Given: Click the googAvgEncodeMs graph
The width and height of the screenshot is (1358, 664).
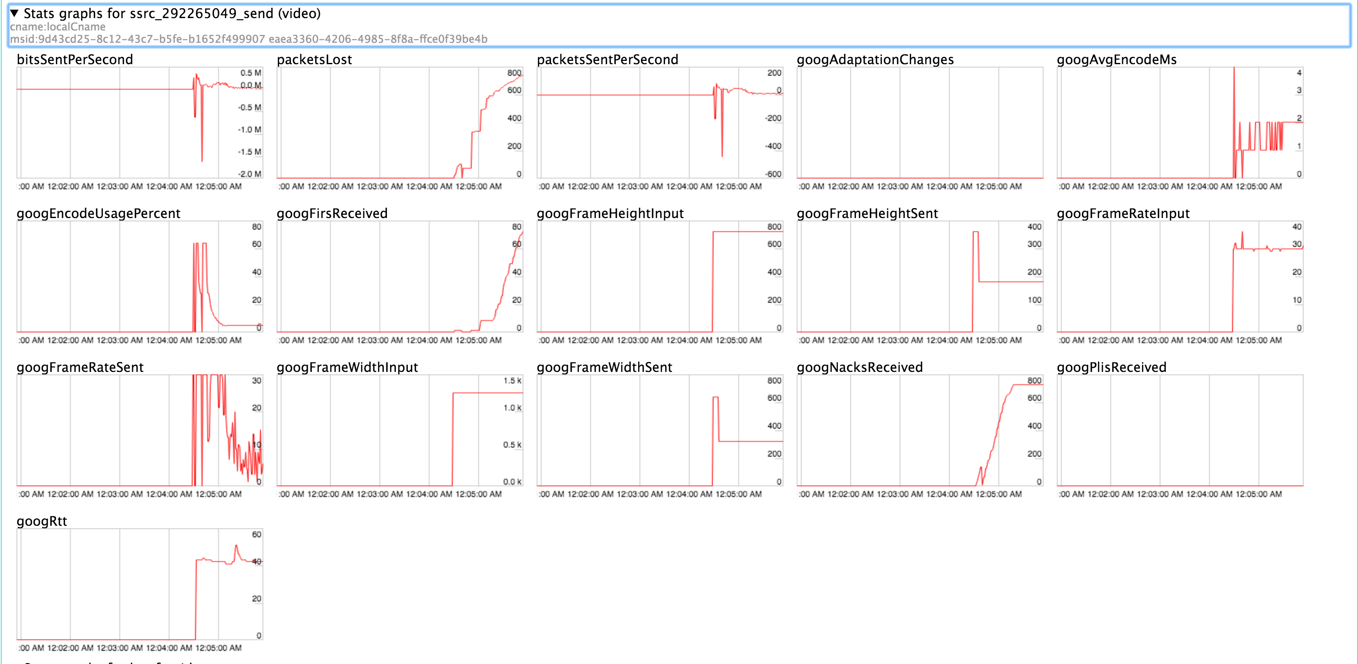Looking at the screenshot, I should click(x=1180, y=123).
